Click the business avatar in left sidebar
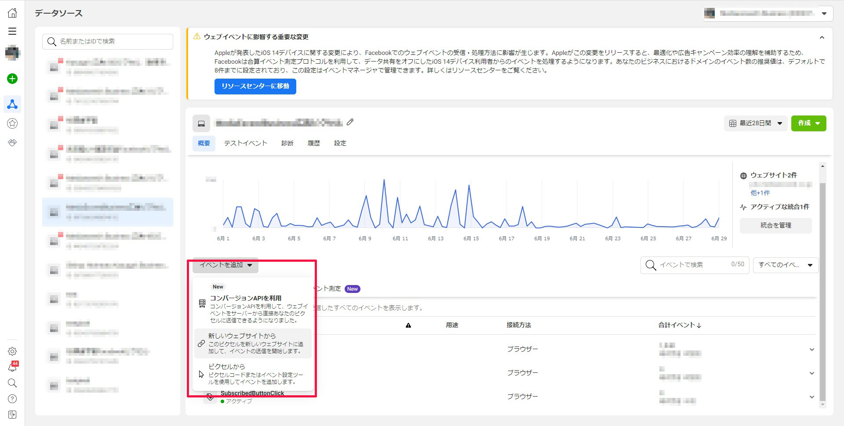The image size is (844, 426). tap(12, 53)
